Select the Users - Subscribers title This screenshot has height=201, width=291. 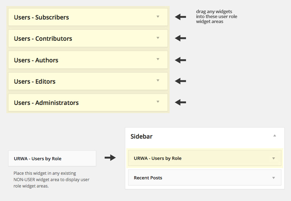[41, 17]
